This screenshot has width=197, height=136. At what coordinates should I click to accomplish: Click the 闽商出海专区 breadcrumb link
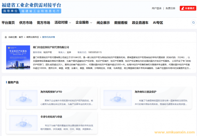pyautogui.click(x=32, y=37)
